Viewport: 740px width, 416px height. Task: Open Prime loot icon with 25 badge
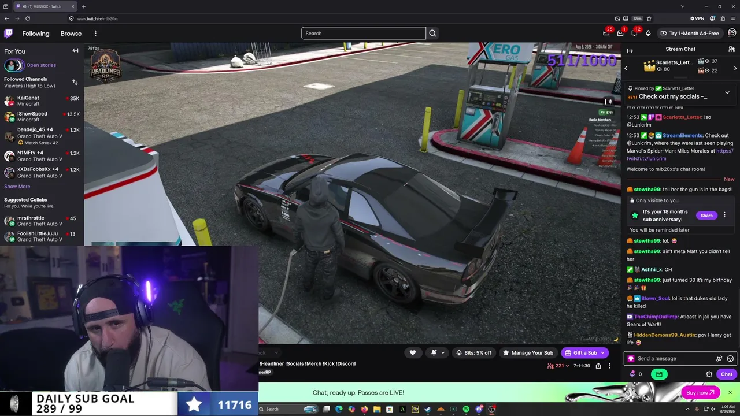(606, 34)
